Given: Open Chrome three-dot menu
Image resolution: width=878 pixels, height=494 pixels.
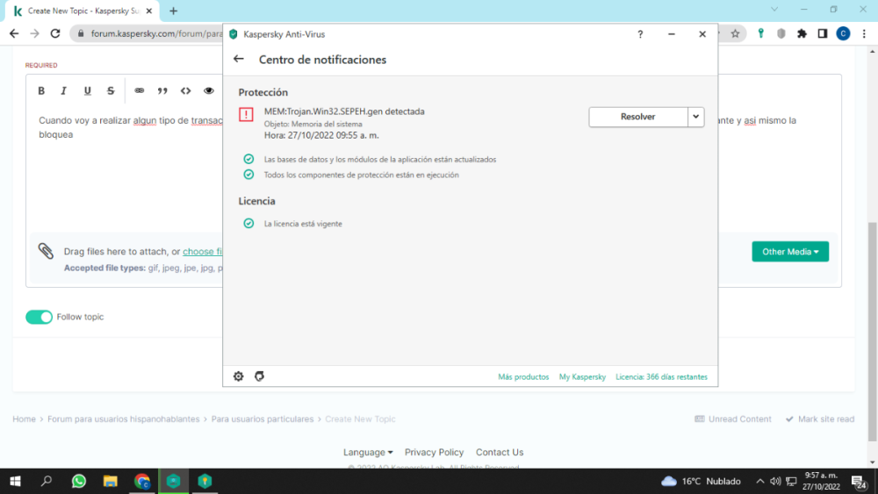Looking at the screenshot, I should [x=864, y=33].
